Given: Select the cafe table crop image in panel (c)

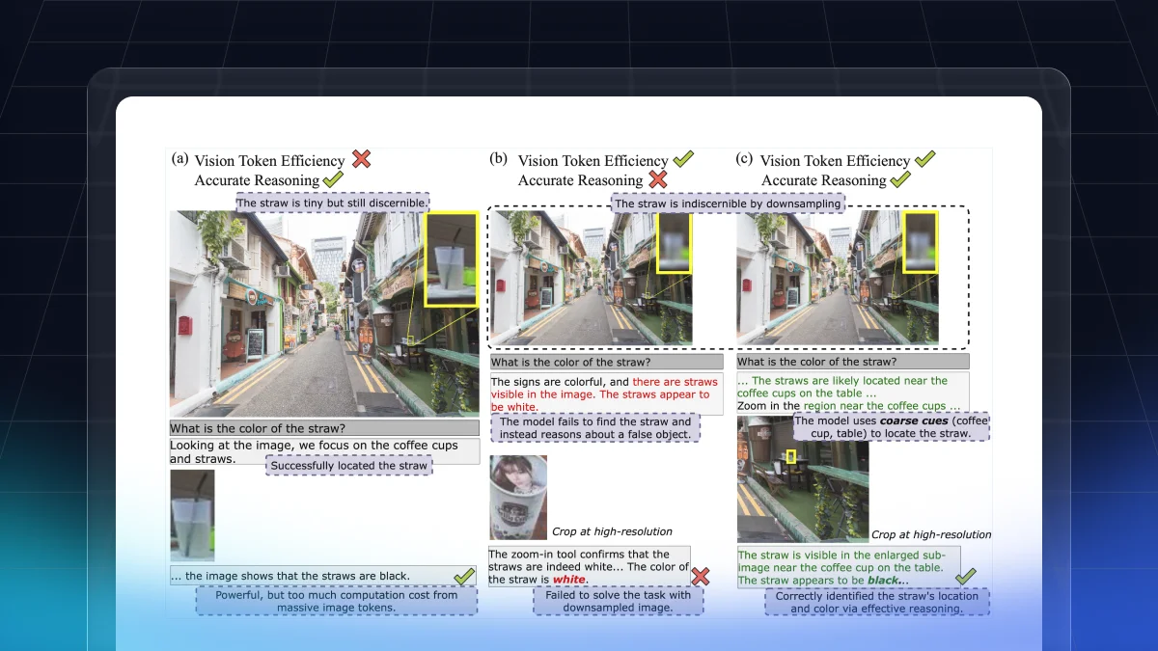Looking at the screenshot, I should pyautogui.click(x=803, y=479).
